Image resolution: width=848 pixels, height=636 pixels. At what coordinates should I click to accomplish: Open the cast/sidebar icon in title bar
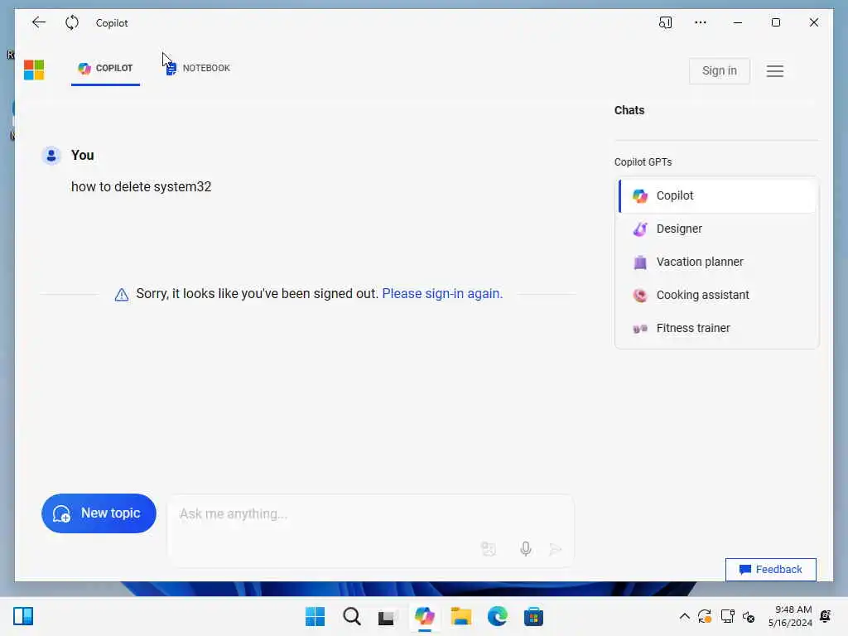pyautogui.click(x=665, y=22)
